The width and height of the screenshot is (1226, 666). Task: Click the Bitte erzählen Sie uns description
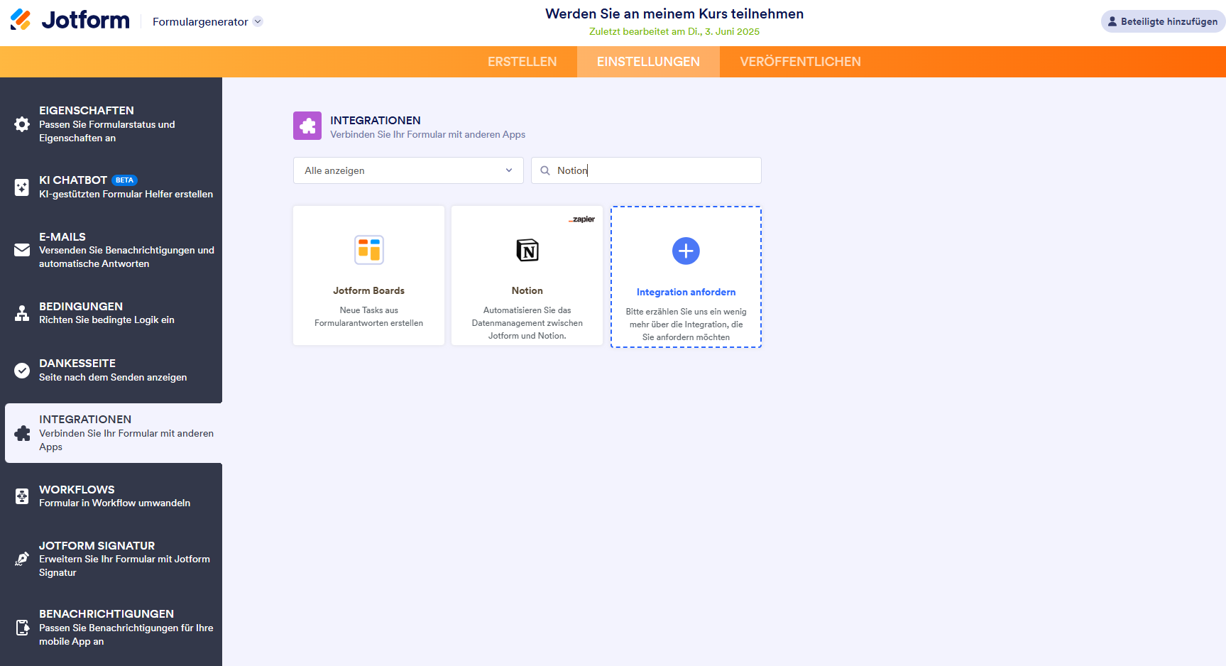[686, 324]
